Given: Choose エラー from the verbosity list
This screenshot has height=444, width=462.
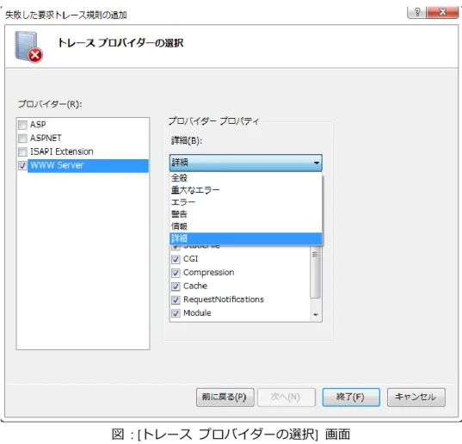Looking at the screenshot, I should tap(246, 202).
